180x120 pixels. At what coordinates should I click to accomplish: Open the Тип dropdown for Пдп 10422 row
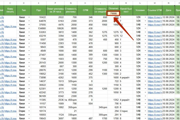[29, 17]
